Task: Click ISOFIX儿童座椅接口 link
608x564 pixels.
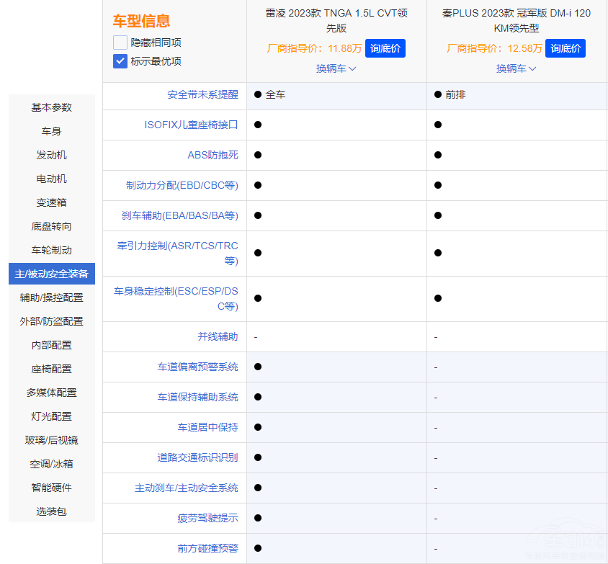Action: (191, 125)
